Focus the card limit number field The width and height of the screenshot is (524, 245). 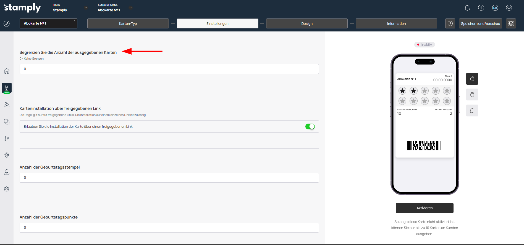[169, 69]
